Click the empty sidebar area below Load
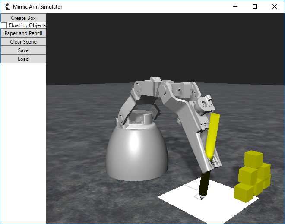This screenshot has height=224, width=285. click(23, 142)
